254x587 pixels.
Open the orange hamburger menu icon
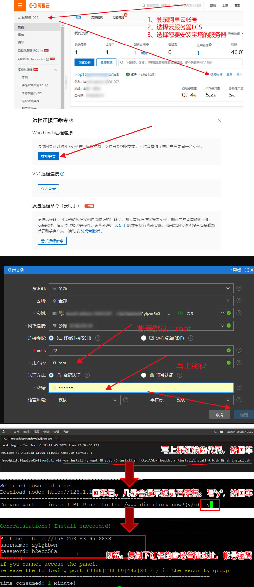20,5
